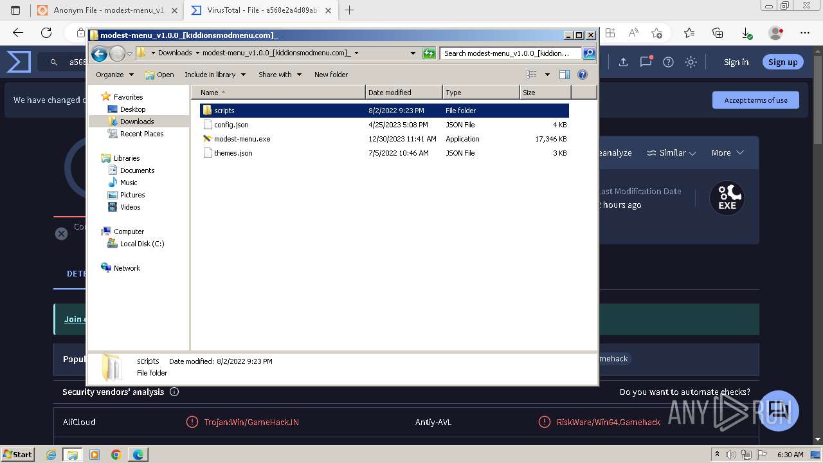This screenshot has width=823, height=463.
Task: Click the Explorer Forward navigation arrow
Action: (117, 54)
